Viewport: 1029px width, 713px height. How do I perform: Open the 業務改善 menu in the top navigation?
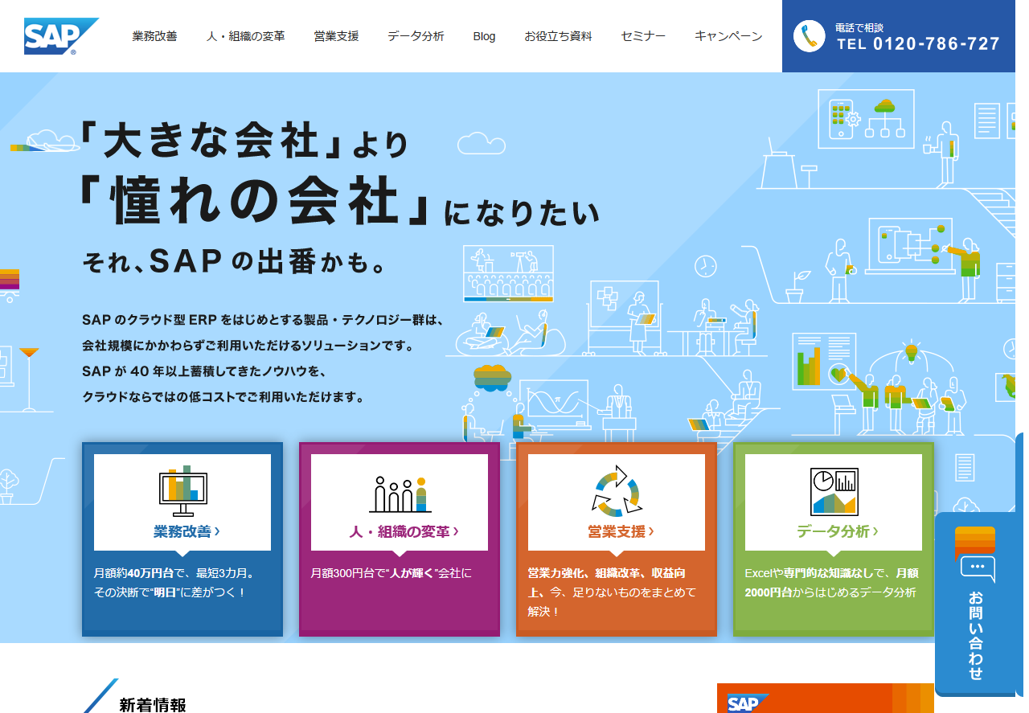tap(154, 36)
